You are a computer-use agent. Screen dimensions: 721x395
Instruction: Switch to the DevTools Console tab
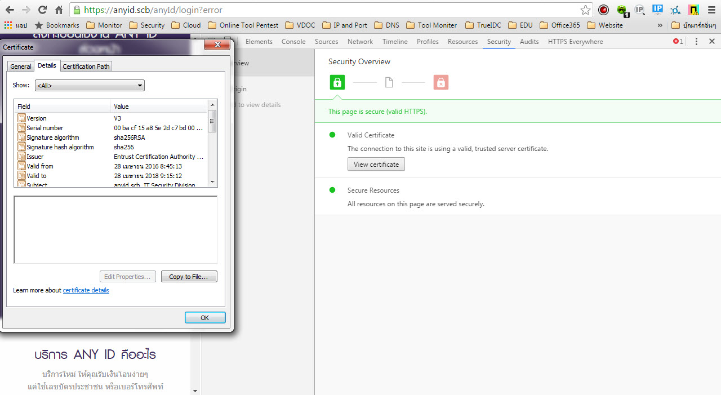pos(293,42)
